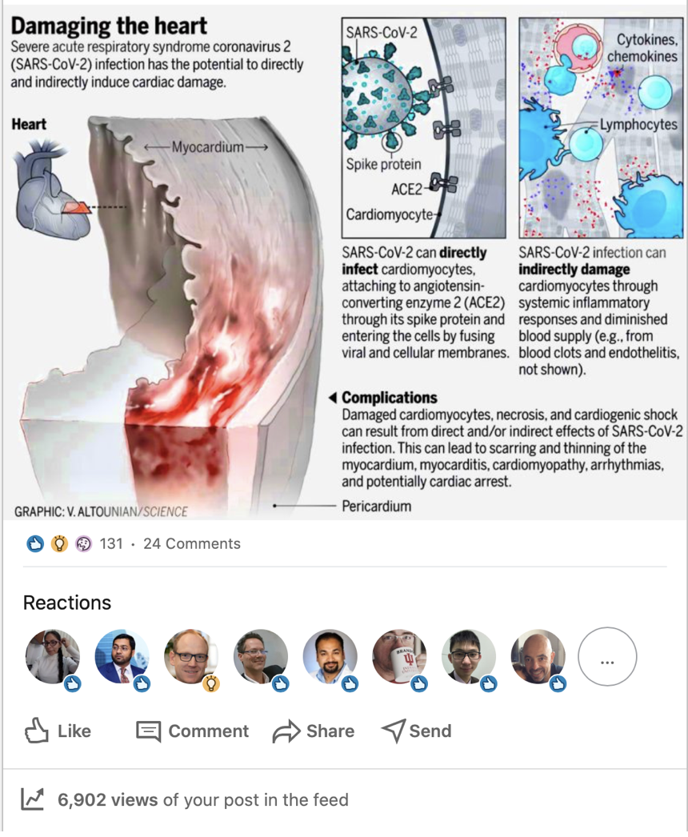Open the first reactor's profile photo with braid
Viewport: 688px width, 837px height.
[x=53, y=657]
